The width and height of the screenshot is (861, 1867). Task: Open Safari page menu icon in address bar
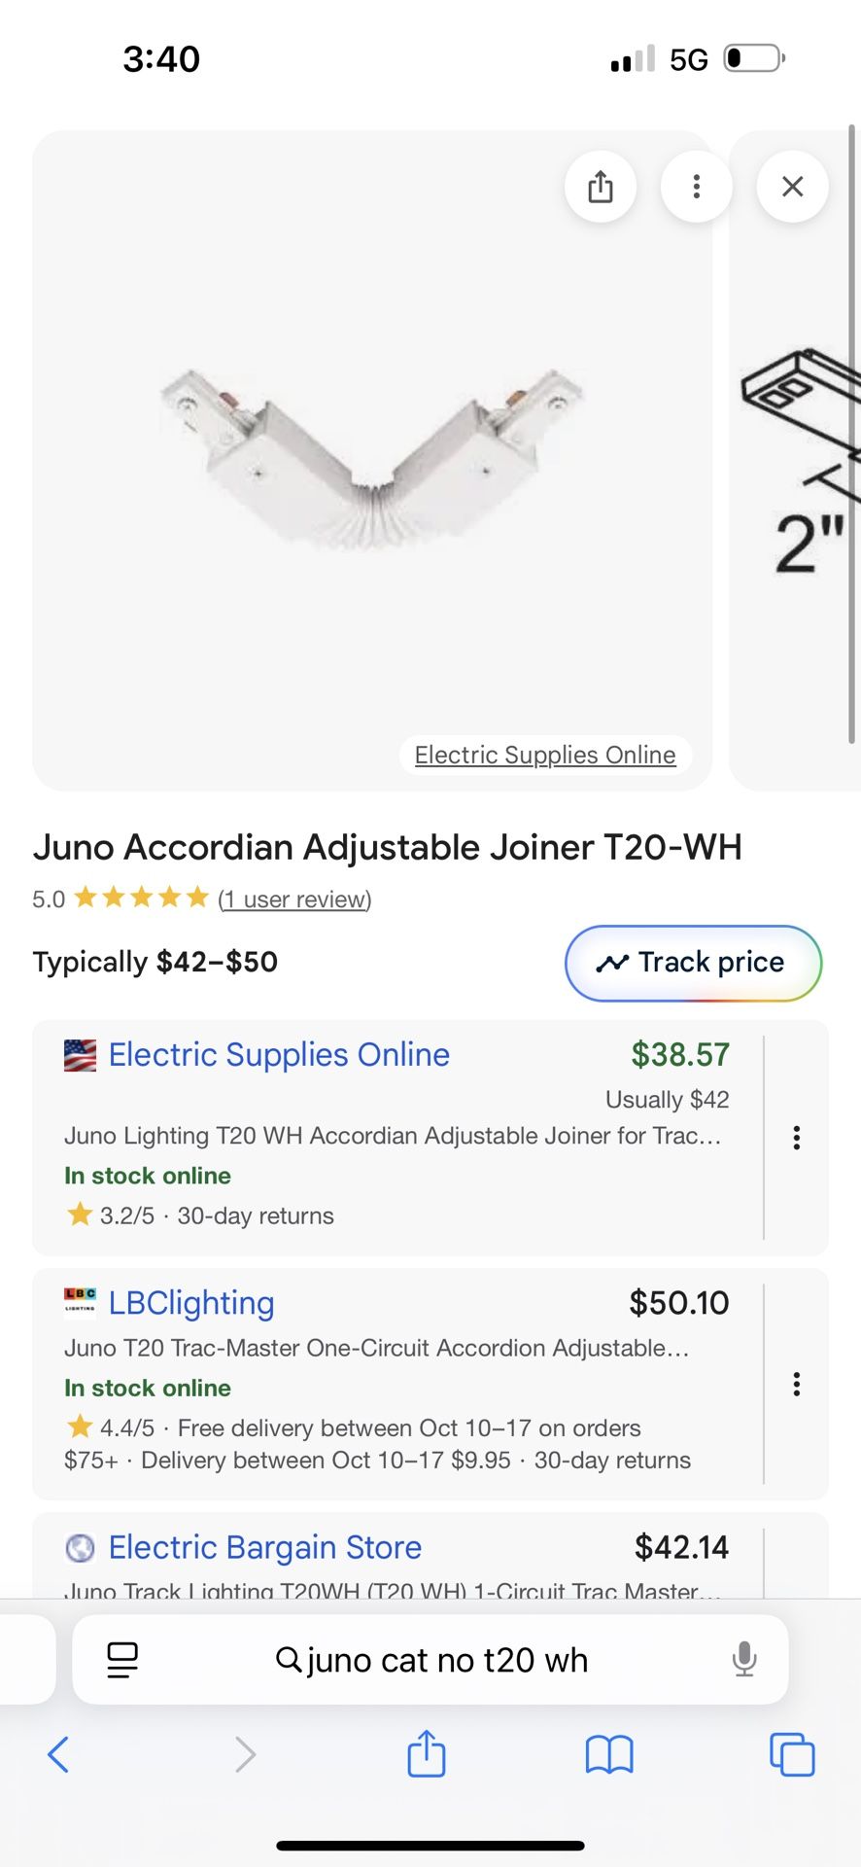click(122, 1659)
